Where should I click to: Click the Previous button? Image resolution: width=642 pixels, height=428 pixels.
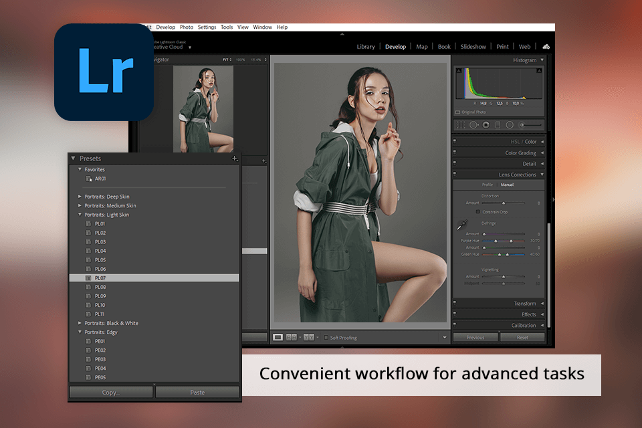pyautogui.click(x=475, y=338)
